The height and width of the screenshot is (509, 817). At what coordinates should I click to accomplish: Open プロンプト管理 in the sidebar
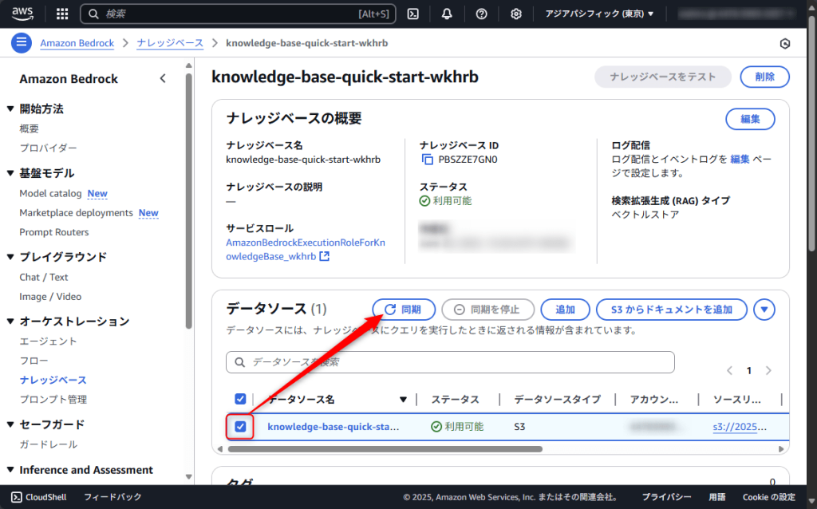tap(53, 399)
